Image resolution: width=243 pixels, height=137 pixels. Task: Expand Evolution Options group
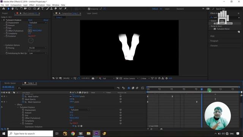tap(4, 45)
